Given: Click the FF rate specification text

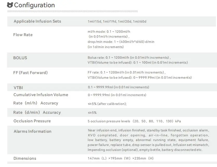Looking at the screenshot, I should (x=126, y=72).
